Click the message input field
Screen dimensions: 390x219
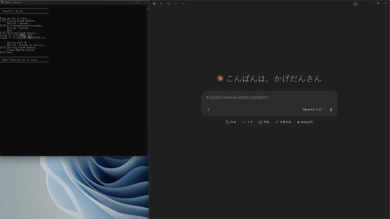269,97
